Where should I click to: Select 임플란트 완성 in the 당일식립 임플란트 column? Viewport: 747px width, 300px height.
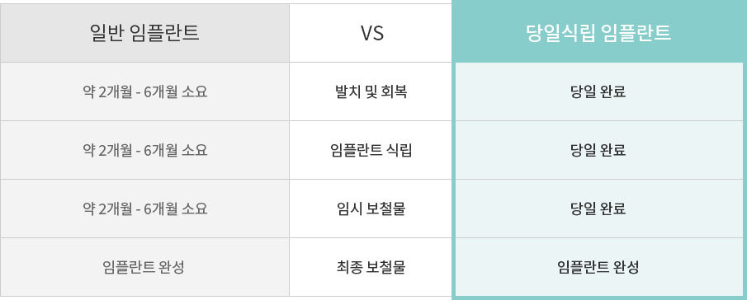pos(598,267)
